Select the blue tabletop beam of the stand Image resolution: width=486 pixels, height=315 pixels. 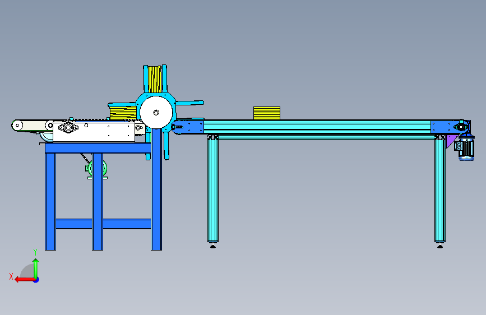[x=98, y=148]
